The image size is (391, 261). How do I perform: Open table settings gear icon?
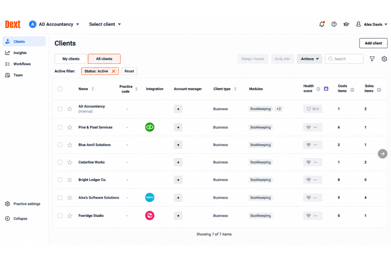(x=384, y=59)
